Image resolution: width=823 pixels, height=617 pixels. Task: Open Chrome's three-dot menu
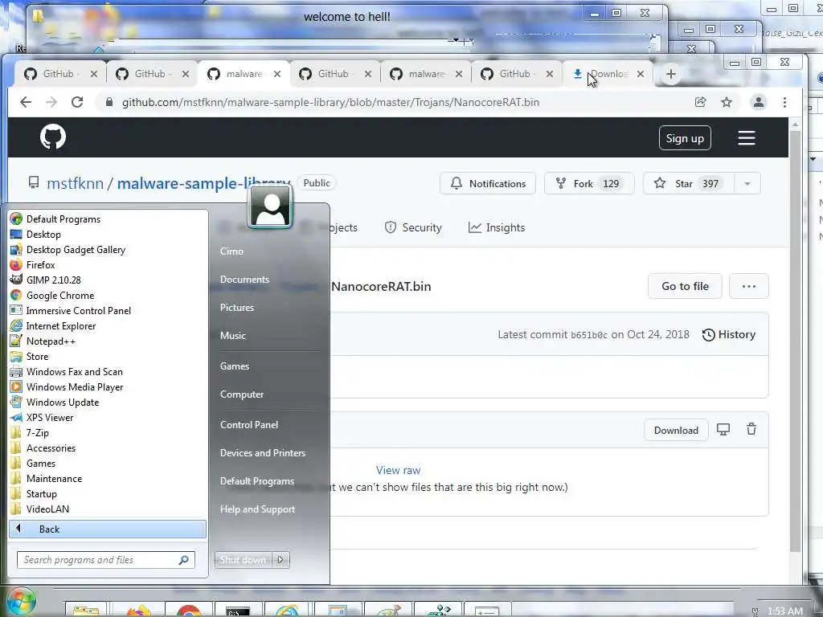point(784,102)
